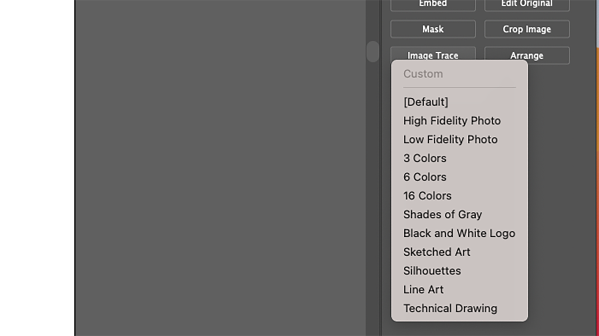Open the Image Trace dropdown
Viewport: 599px width, 336px height.
point(433,54)
